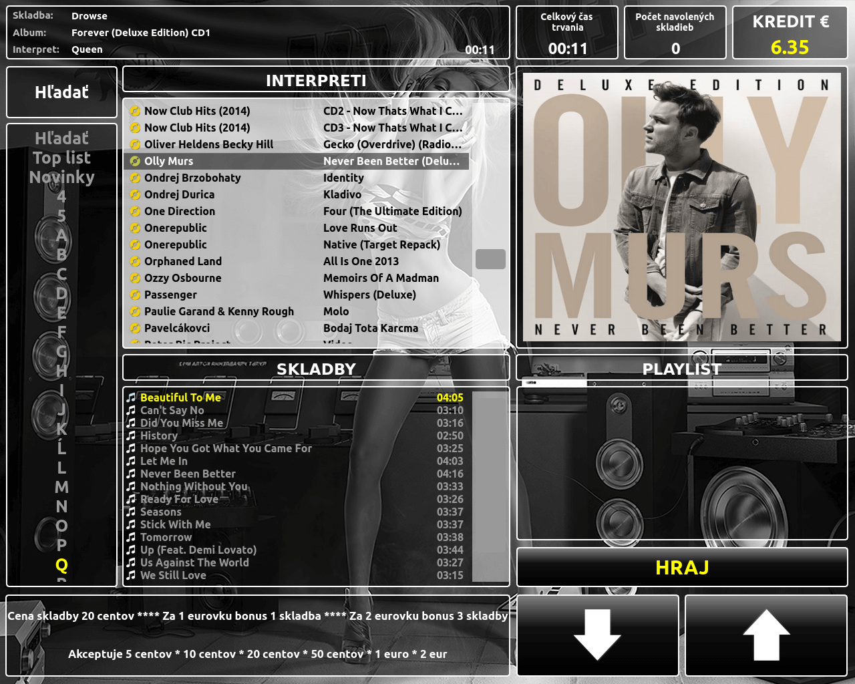Jump to letter P in alphabet index
The image size is (855, 684).
click(x=61, y=545)
